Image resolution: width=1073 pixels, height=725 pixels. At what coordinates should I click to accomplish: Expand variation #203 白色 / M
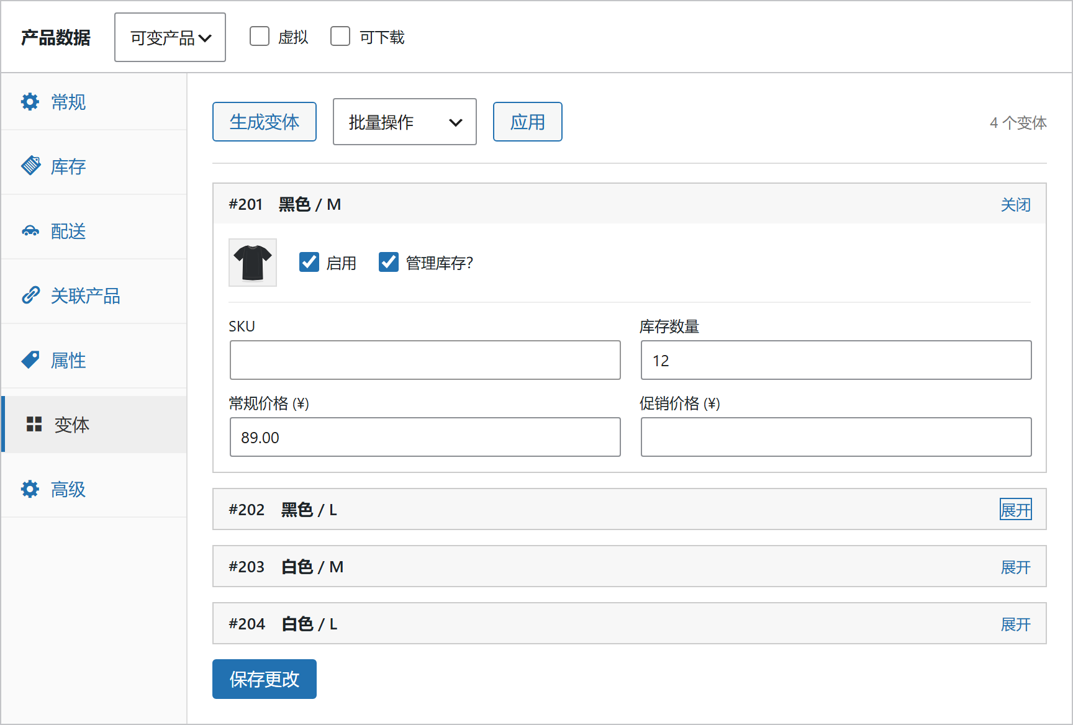click(x=1015, y=567)
